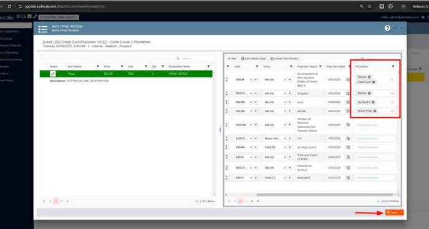429x229 pixels.
Task: Go to next page in prep items pager
Action: pos(252,202)
